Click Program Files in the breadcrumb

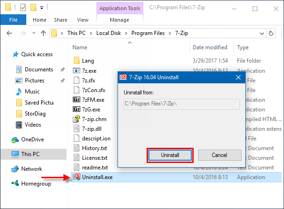coord(148,33)
